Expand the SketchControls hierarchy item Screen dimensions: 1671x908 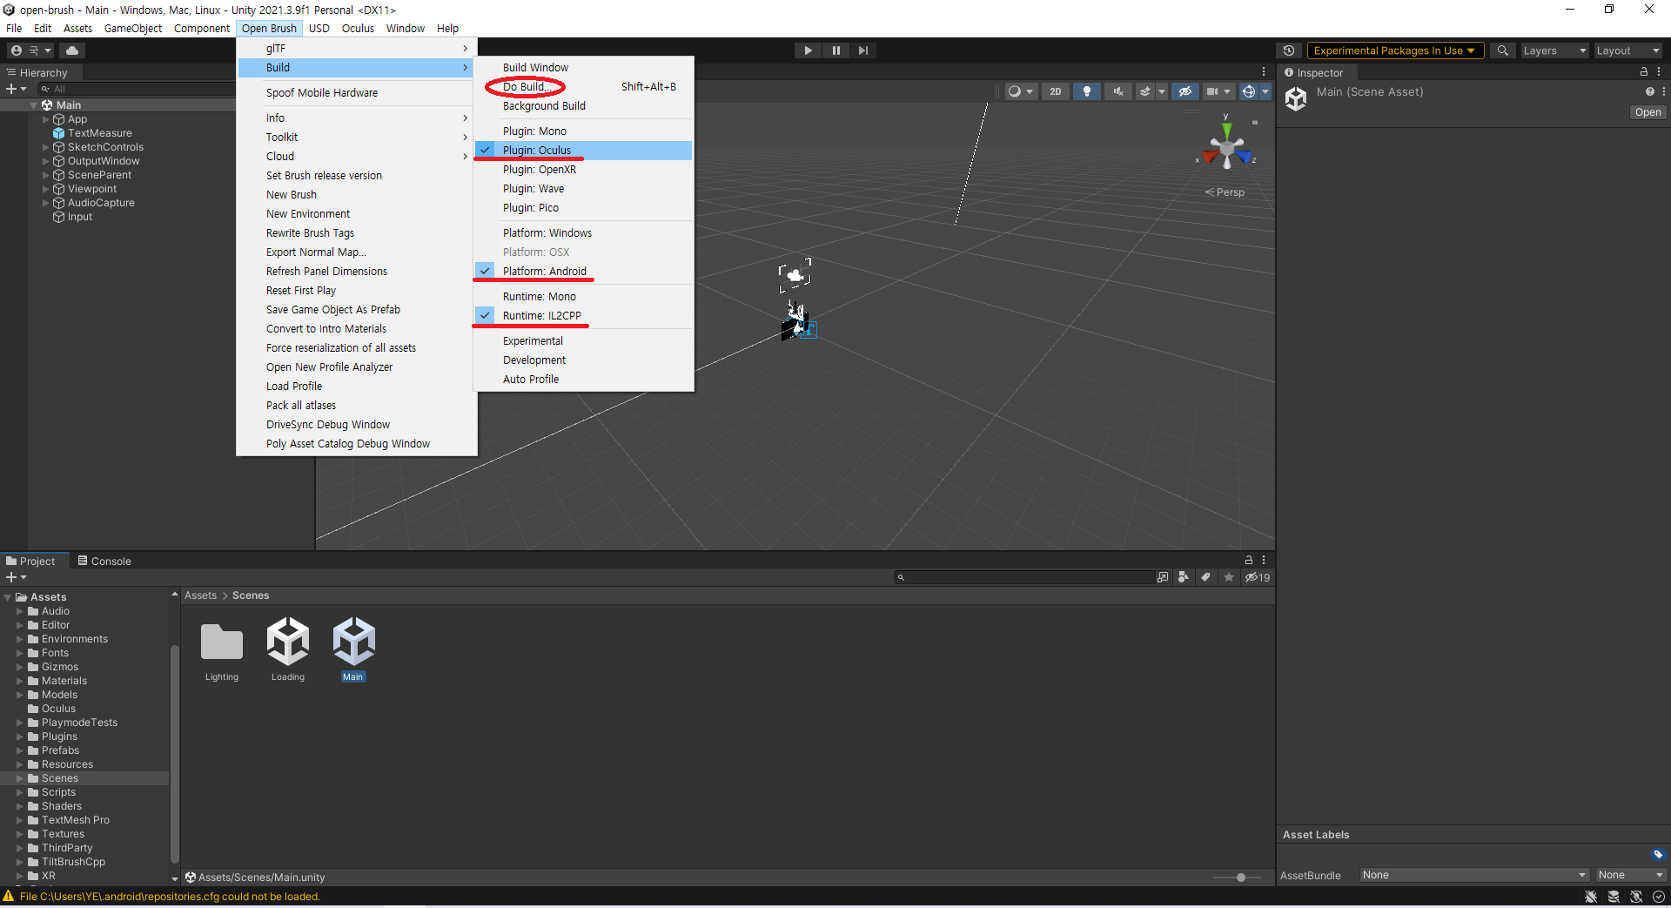[x=46, y=147]
